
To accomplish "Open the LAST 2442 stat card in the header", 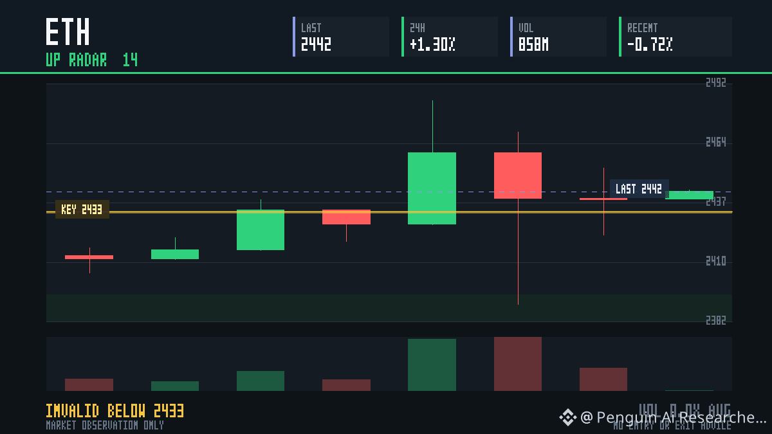I will 341,37.
